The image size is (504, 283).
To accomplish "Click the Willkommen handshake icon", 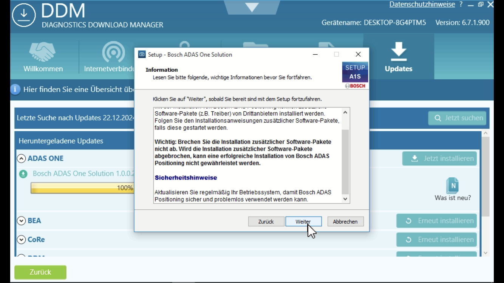I will click(x=42, y=52).
